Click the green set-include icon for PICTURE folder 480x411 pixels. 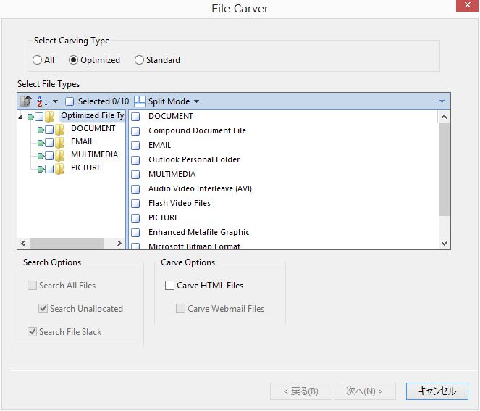(x=41, y=169)
